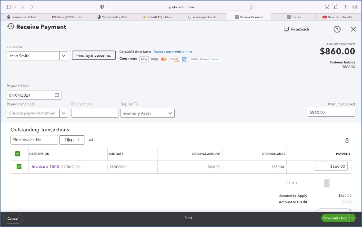The height and width of the screenshot is (227, 362).
Task: Go back with browser back arrow
Action: [x=23, y=7]
